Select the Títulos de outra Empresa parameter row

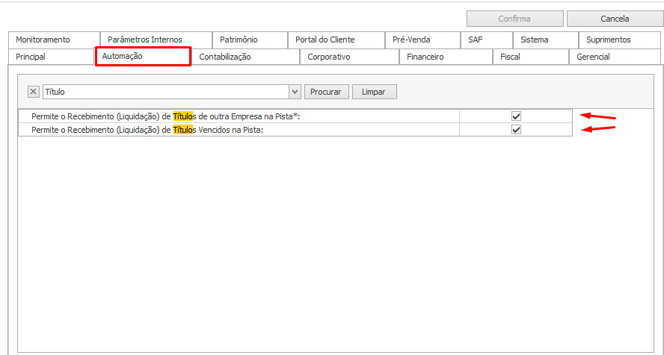click(x=295, y=116)
